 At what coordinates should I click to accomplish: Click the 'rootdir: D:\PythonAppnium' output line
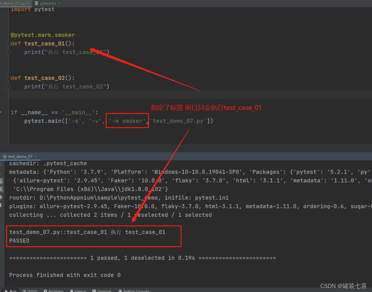click(119, 198)
